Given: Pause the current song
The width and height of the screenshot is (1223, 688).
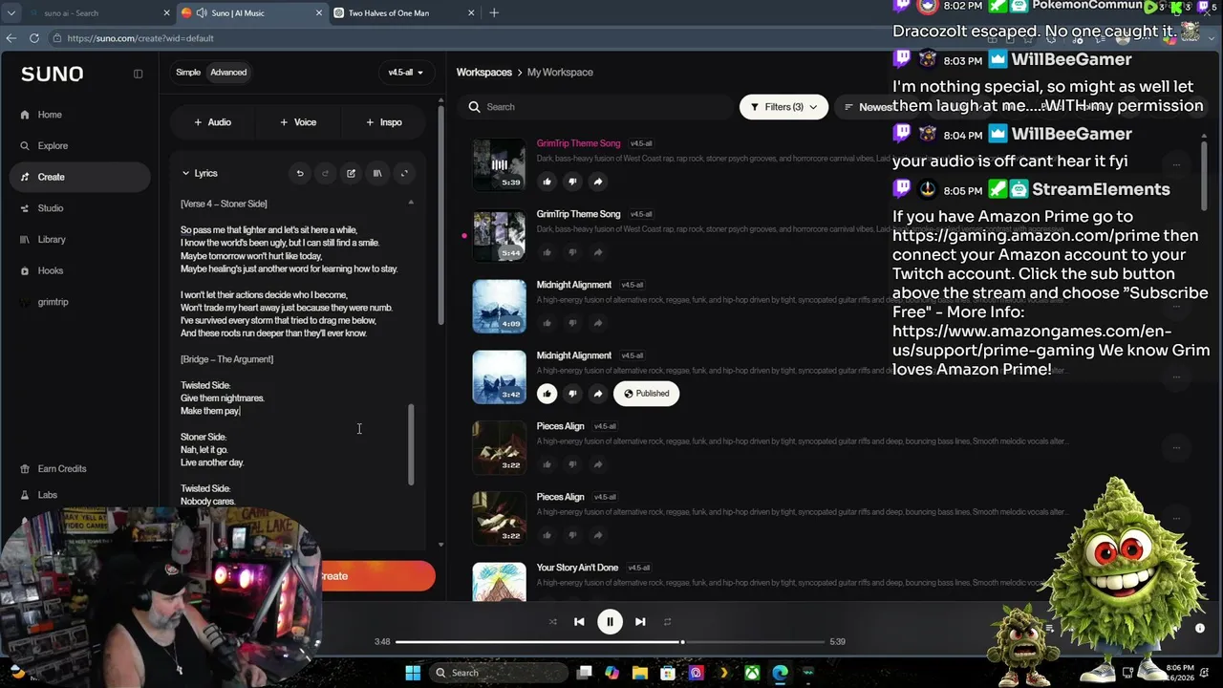Looking at the screenshot, I should click(610, 621).
